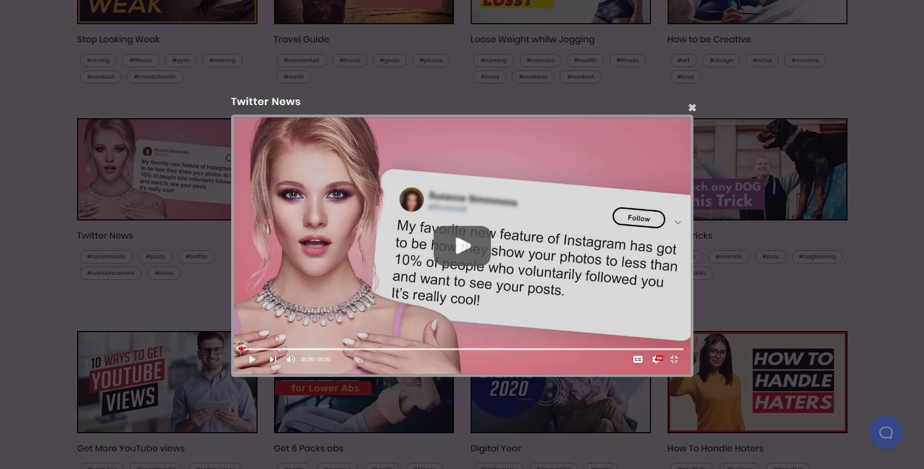Click the #goals tag
Viewport: 924px width, 469px height.
pos(390,60)
